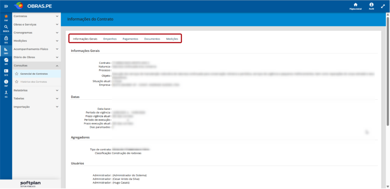Toggle favorite star for Histórico dos Contratos

click(x=16, y=82)
